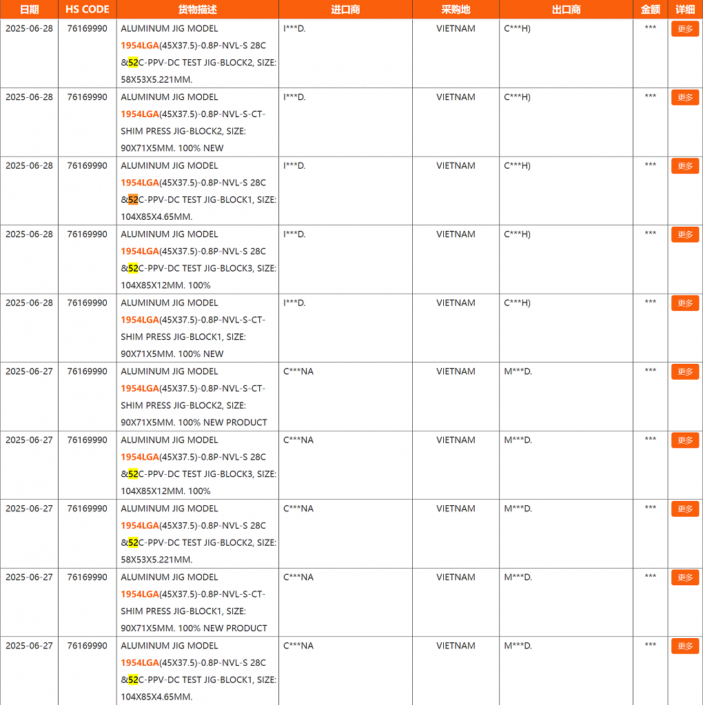Open 更多 details for second row

[x=684, y=98]
